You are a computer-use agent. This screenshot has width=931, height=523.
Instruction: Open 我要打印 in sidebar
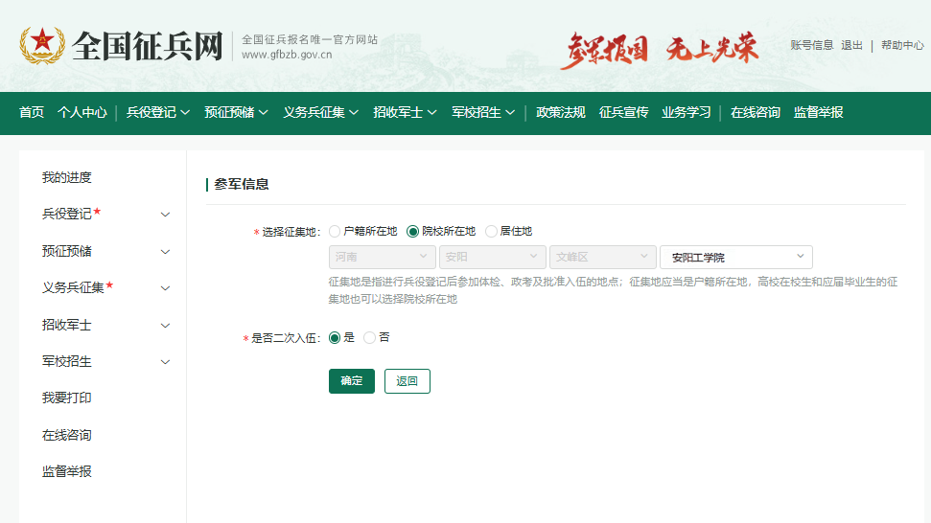pyautogui.click(x=67, y=398)
